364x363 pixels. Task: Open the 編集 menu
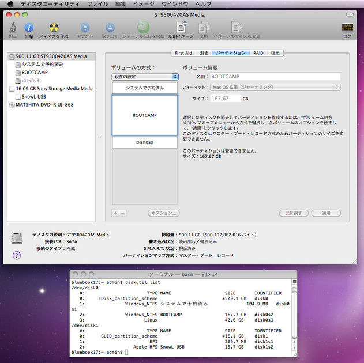(121, 3)
